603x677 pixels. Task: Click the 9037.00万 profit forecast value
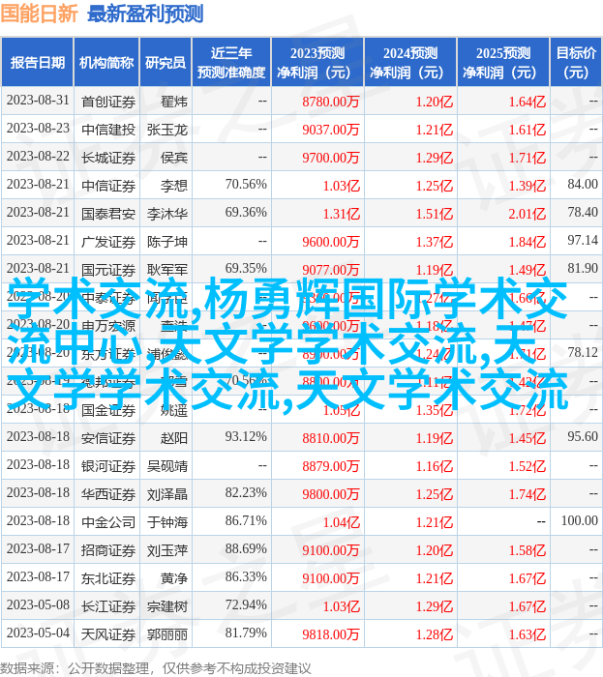pos(330,130)
